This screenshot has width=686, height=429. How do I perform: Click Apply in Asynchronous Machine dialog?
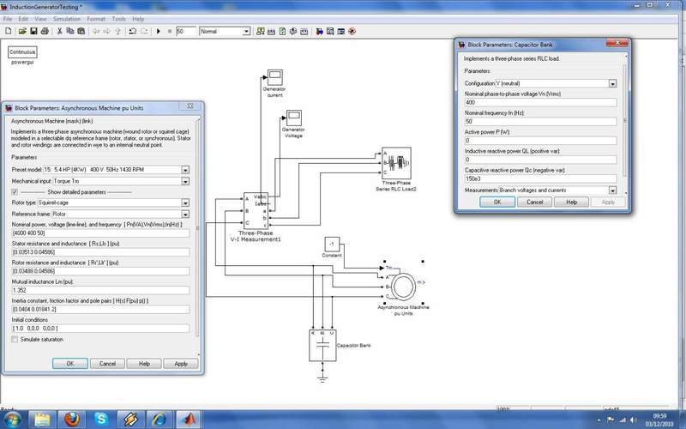pos(180,363)
